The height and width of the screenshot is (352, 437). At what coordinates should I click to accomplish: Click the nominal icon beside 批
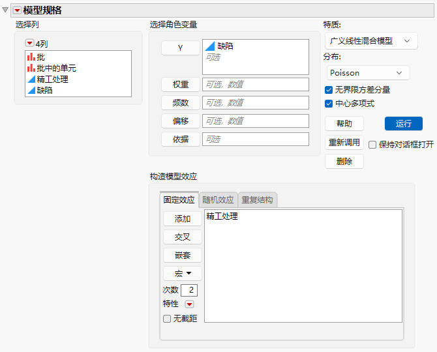[x=31, y=57]
